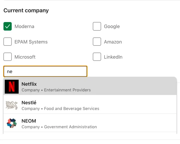The image size is (180, 144).
Task: Click 'Company • Government Administration' subtitle
Action: pos(59,127)
